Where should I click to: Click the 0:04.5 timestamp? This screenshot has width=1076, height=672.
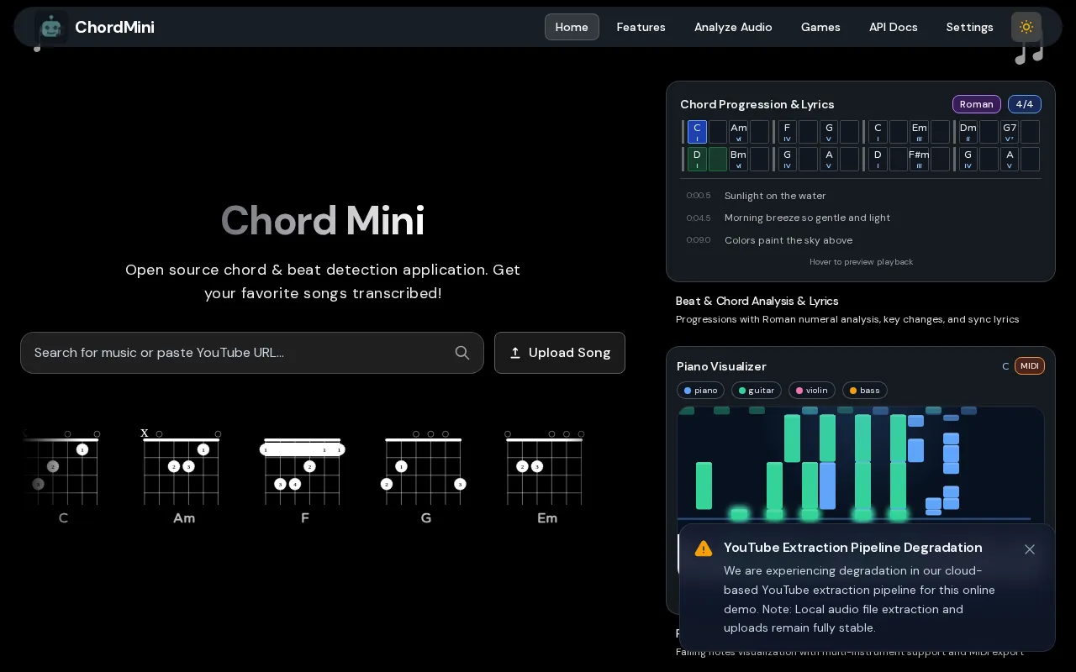pyautogui.click(x=699, y=218)
